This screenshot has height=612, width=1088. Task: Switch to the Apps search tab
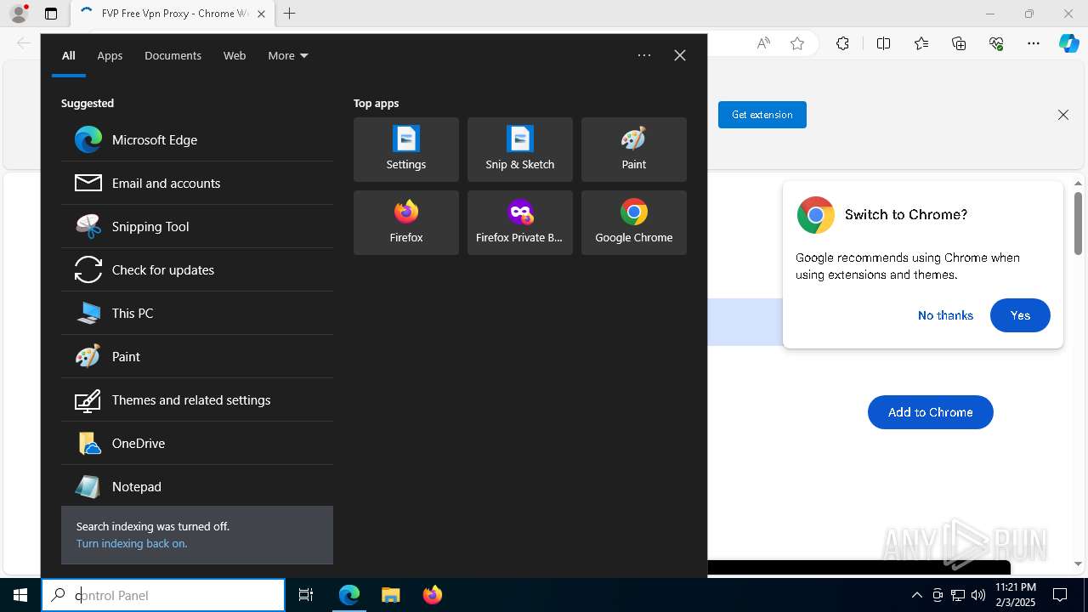[x=110, y=55]
